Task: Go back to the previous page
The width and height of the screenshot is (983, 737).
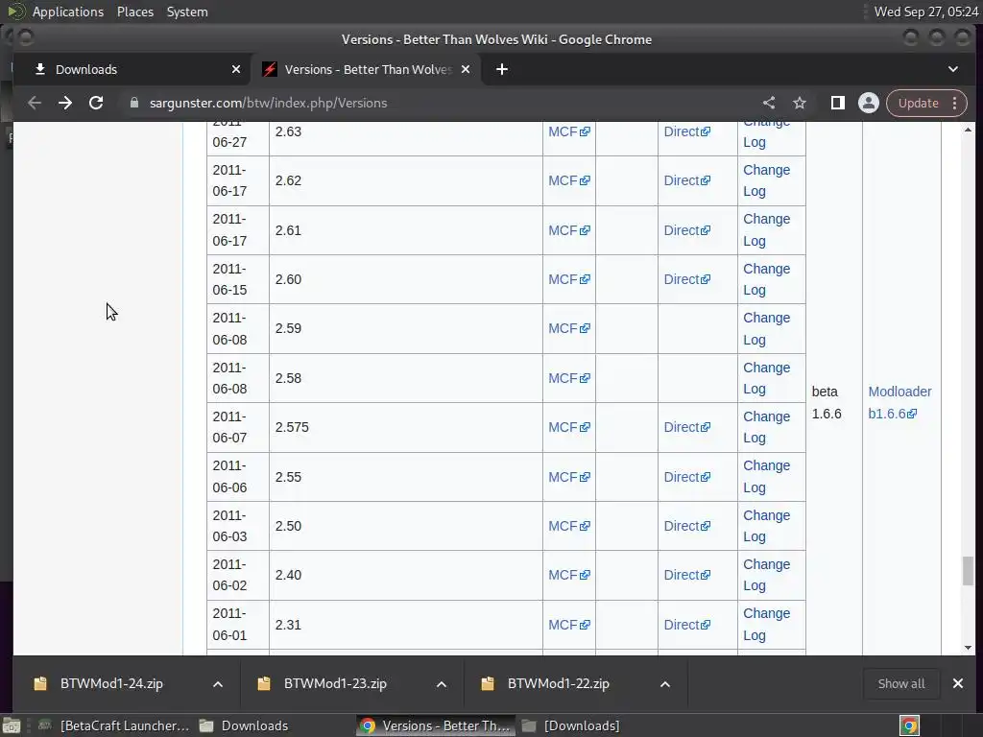Action: tap(35, 103)
